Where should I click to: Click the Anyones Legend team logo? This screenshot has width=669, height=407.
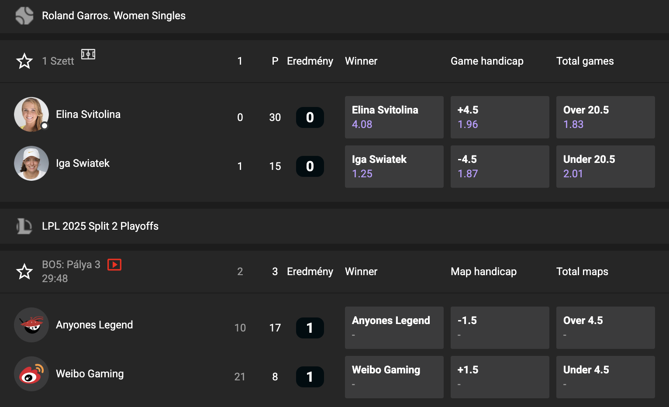[x=31, y=325]
